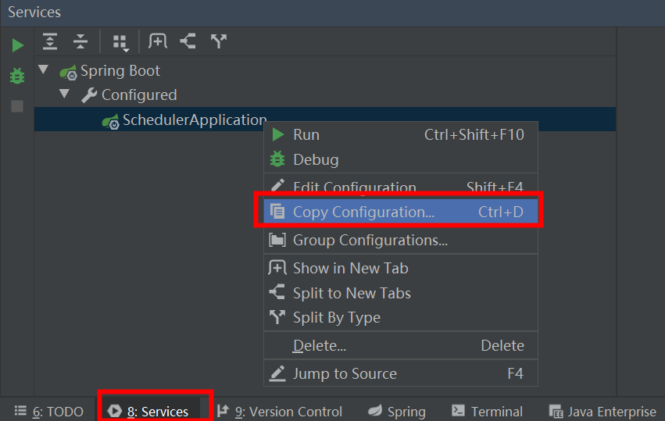Choose Edit Configuration from context menu

click(401, 186)
